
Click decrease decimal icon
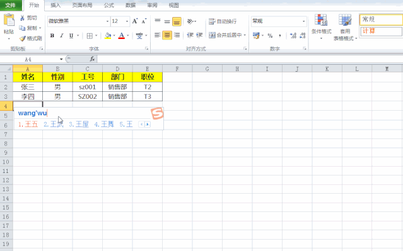click(x=303, y=36)
